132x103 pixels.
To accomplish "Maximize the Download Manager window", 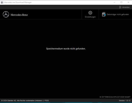I will [121, 2].
